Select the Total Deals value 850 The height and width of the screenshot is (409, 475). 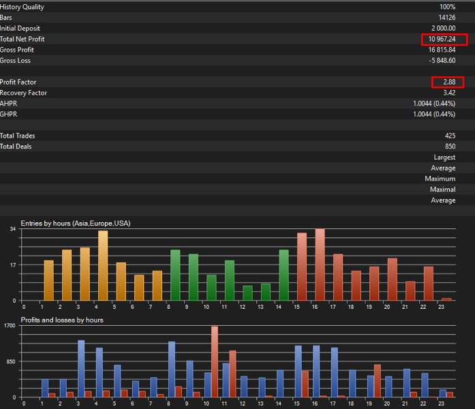(450, 147)
